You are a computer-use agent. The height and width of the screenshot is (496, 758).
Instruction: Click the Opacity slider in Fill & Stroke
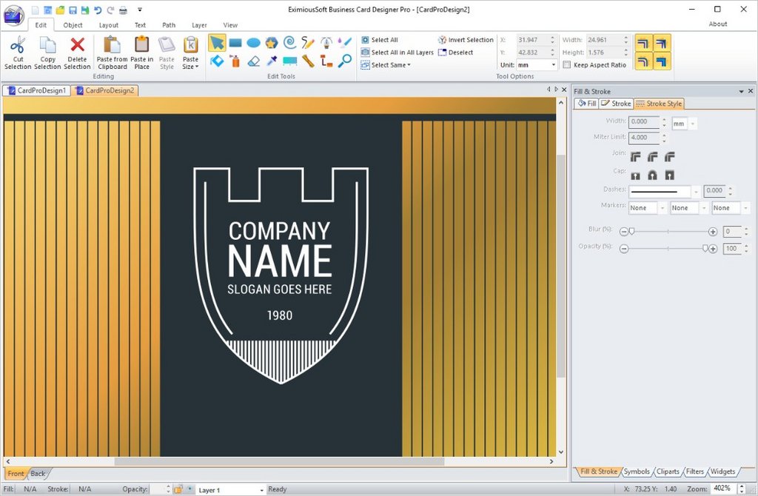(668, 249)
